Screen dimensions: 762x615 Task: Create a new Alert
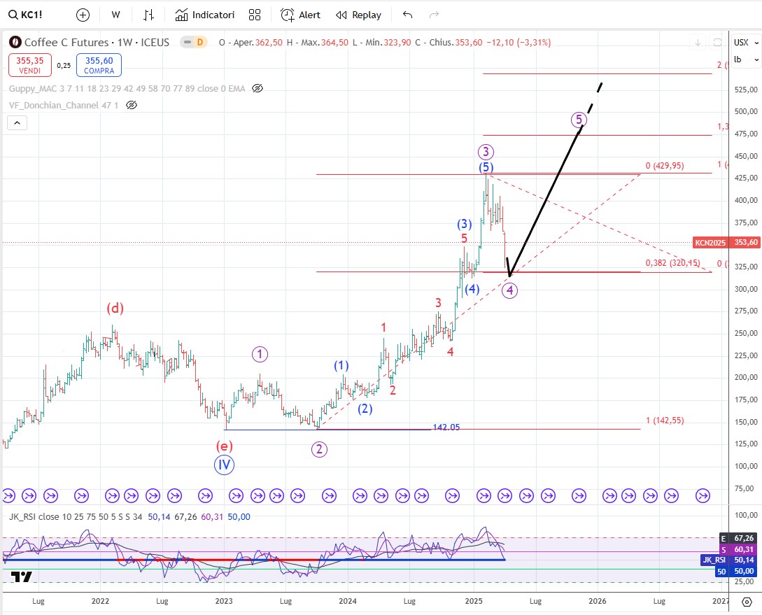pyautogui.click(x=300, y=15)
